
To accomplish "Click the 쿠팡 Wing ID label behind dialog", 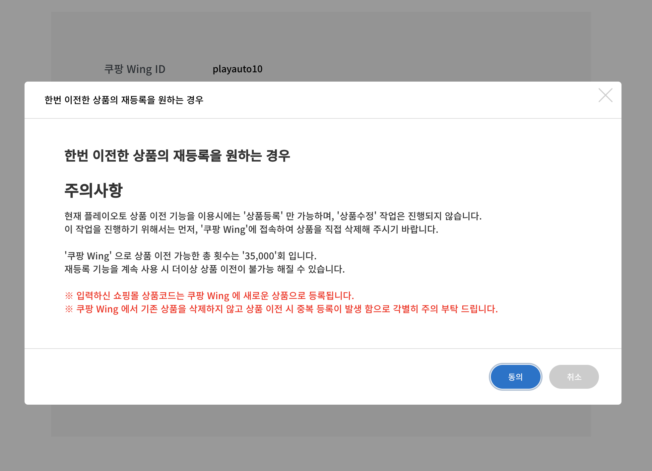I will (x=135, y=69).
